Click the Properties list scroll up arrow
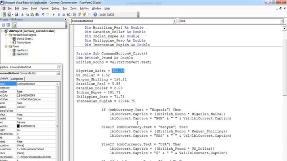The width and height of the screenshot is (287, 161). click(57, 84)
